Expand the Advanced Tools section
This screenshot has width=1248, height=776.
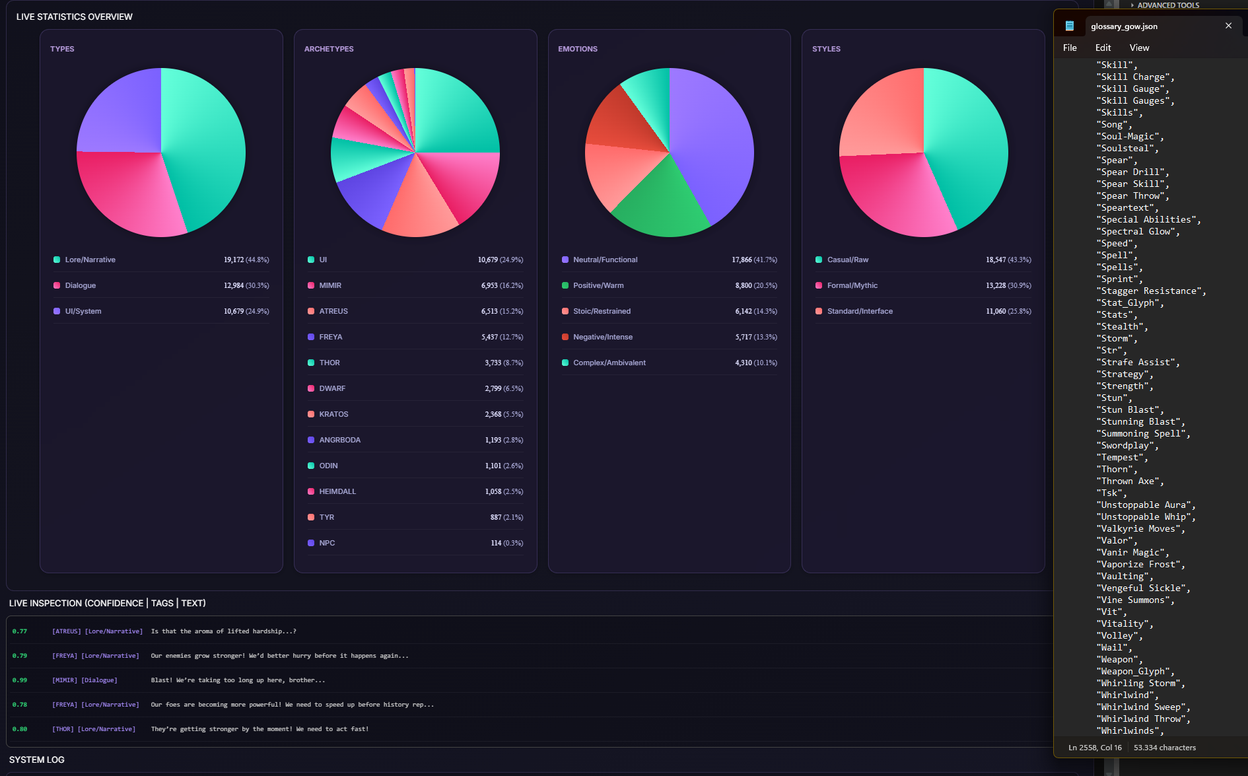point(1165,5)
